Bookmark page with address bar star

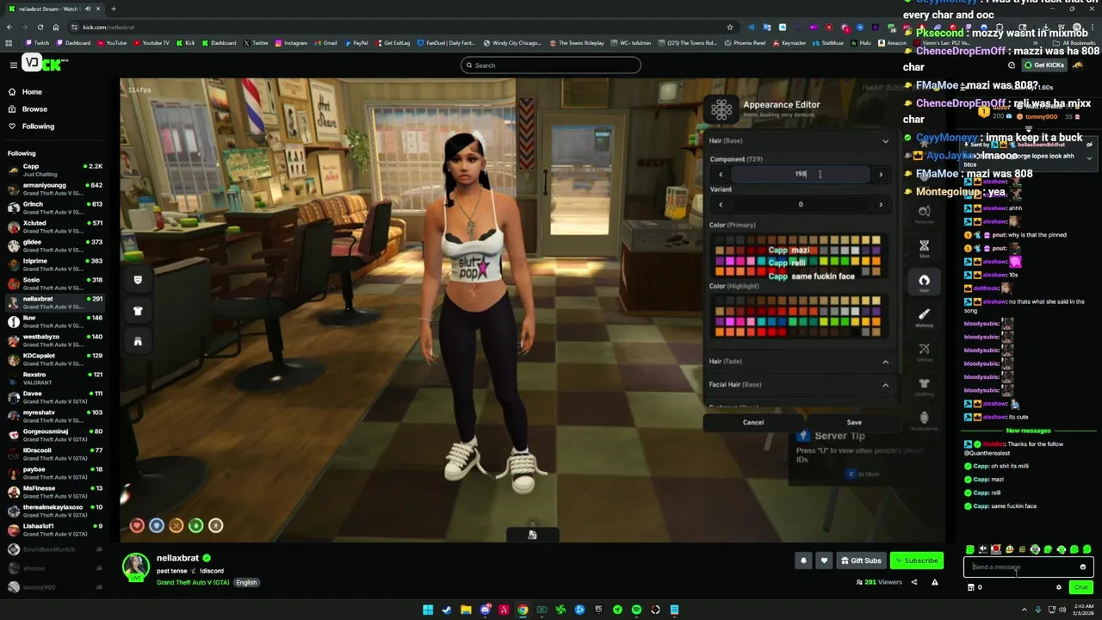[x=730, y=27]
